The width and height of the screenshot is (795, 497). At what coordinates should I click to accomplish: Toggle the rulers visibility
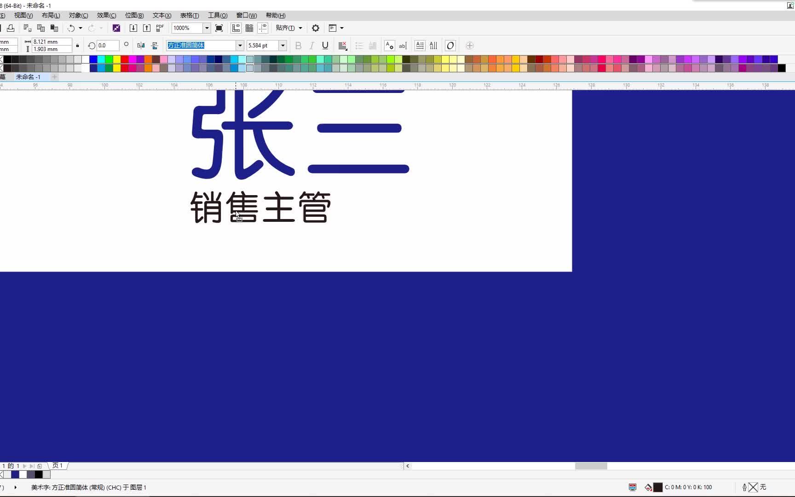(x=236, y=28)
